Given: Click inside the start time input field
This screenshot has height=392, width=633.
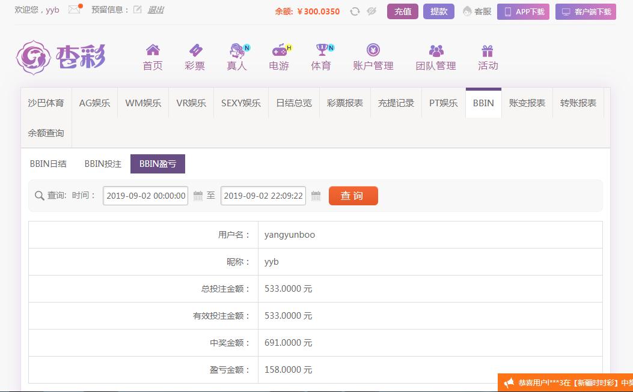Looking at the screenshot, I should pyautogui.click(x=144, y=196).
